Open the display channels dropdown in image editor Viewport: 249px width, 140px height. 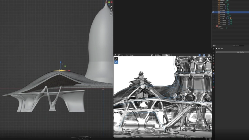coord(210,55)
